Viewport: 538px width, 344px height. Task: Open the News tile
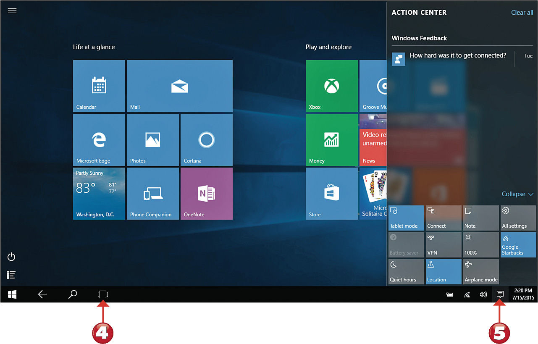click(x=373, y=140)
